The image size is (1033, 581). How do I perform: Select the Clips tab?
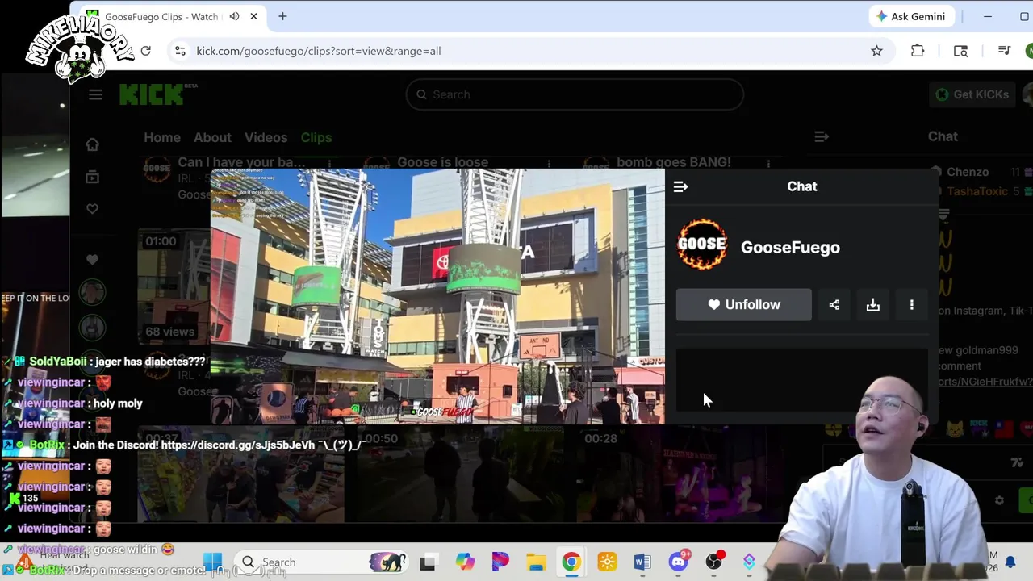316,137
